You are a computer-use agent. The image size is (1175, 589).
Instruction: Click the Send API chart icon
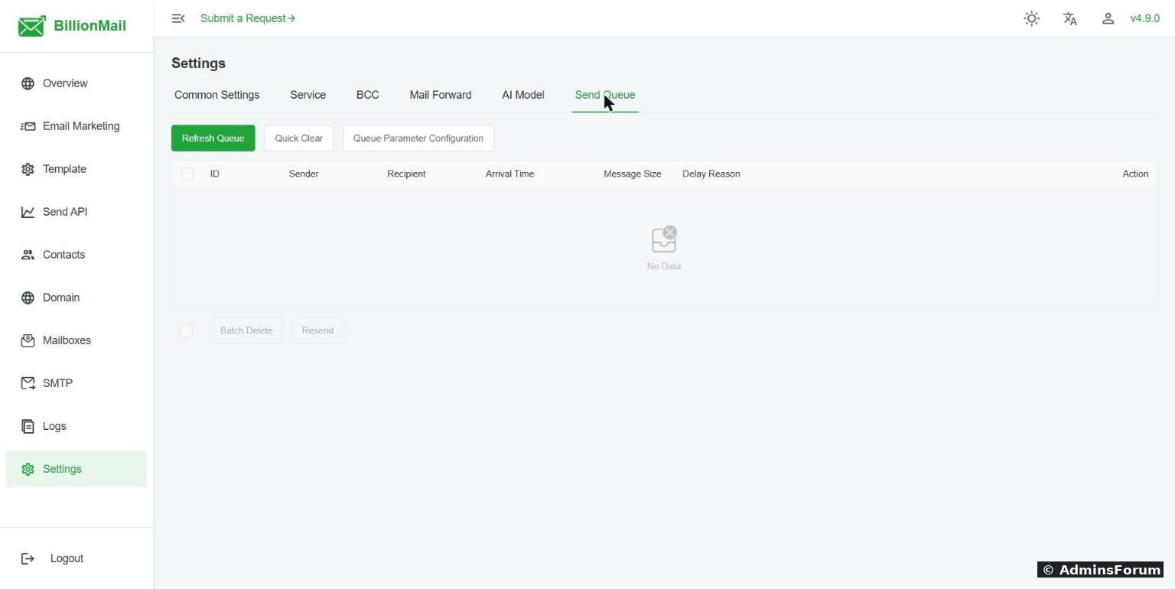[x=28, y=212]
